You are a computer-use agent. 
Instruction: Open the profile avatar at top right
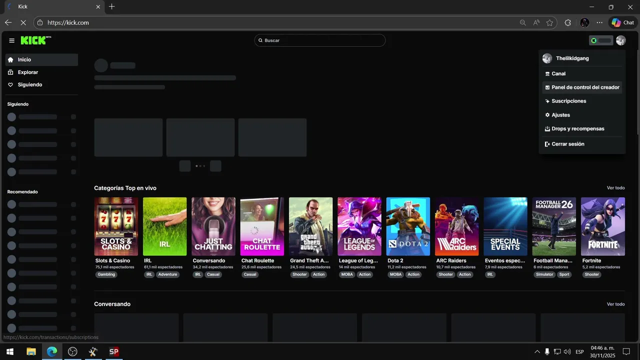pyautogui.click(x=620, y=40)
